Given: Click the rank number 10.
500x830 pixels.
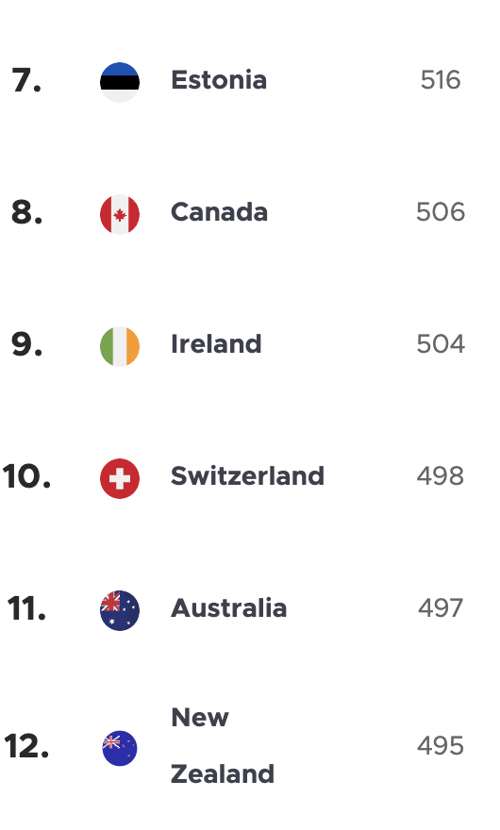Looking at the screenshot, I should click(x=26, y=476).
